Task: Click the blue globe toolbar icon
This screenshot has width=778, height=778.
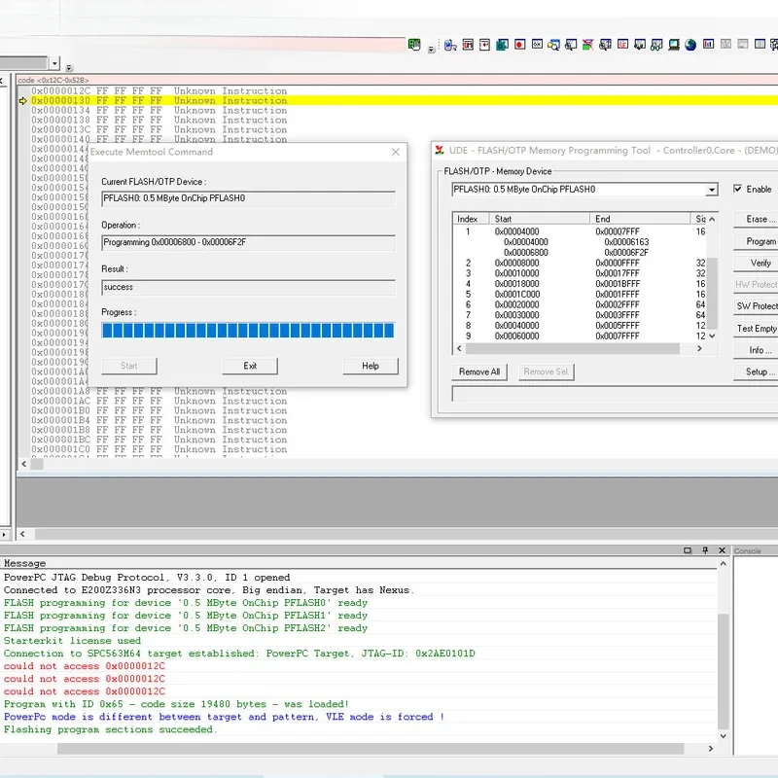Action: pyautogui.click(x=690, y=45)
